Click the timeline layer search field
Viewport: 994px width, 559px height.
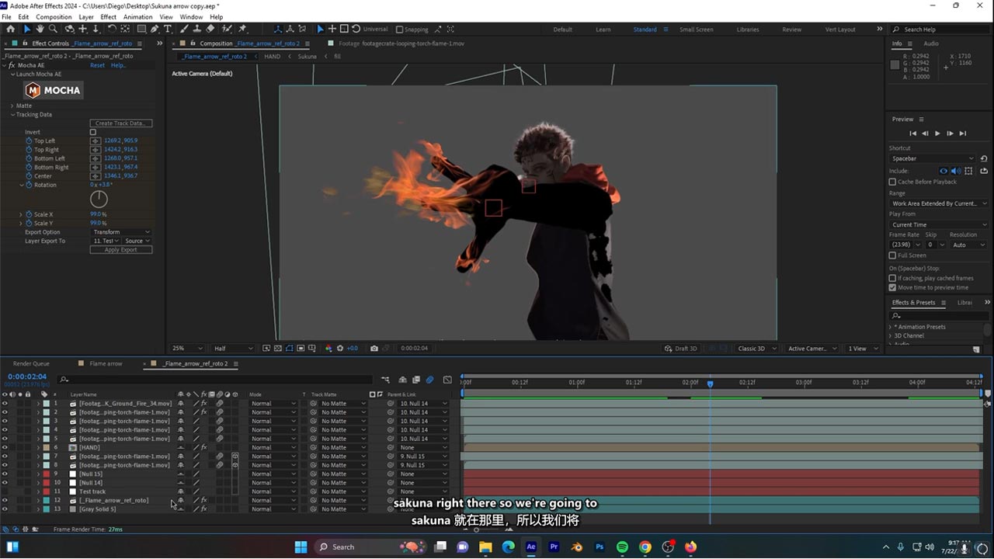point(217,380)
